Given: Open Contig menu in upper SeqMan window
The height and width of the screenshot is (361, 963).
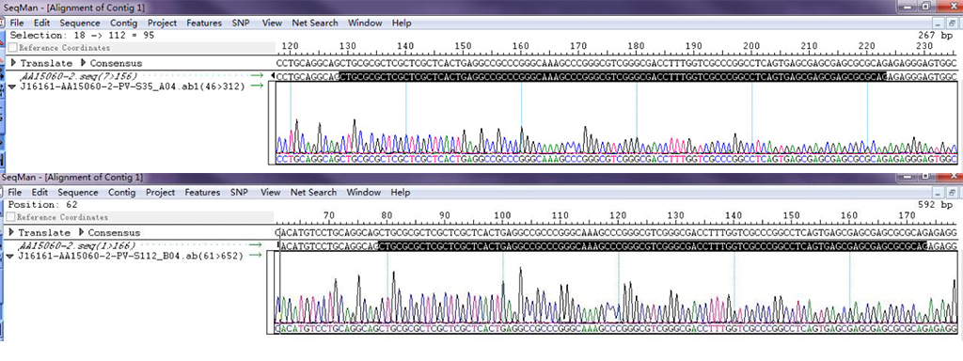Looking at the screenshot, I should [123, 23].
